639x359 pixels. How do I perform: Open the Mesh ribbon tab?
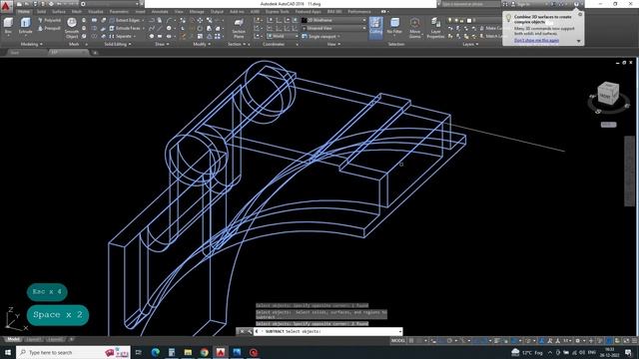point(77,12)
